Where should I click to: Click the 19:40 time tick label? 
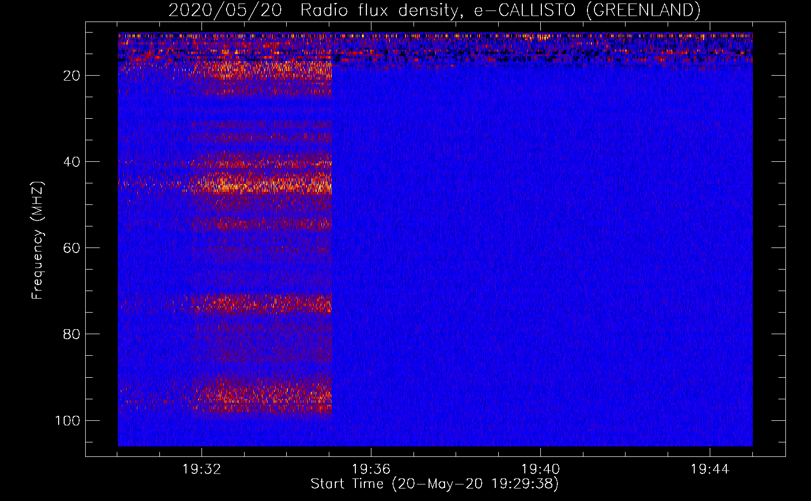pyautogui.click(x=540, y=469)
